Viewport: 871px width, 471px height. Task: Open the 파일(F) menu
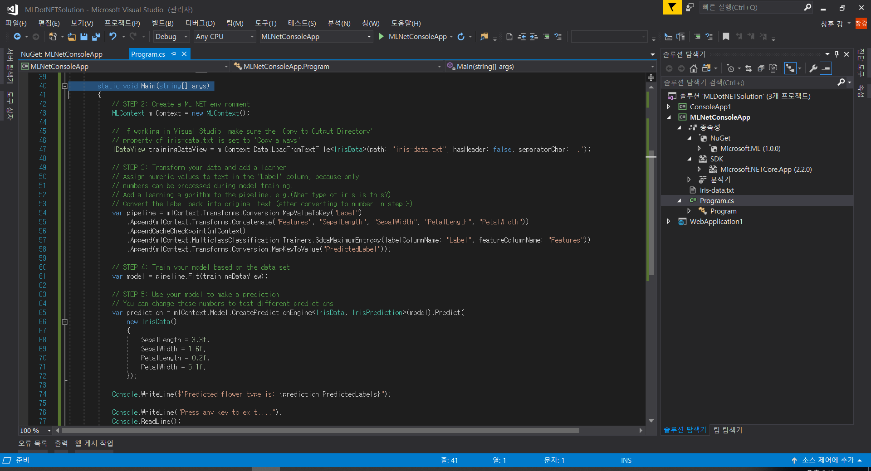(x=16, y=23)
